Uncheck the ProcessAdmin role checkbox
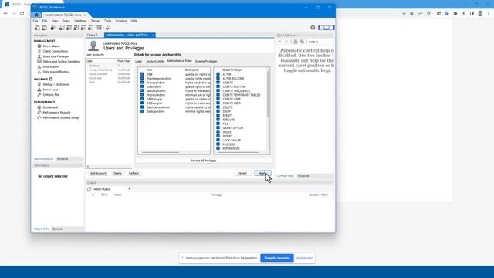Image resolution: width=494 pixels, height=278 pixels. (x=142, y=83)
